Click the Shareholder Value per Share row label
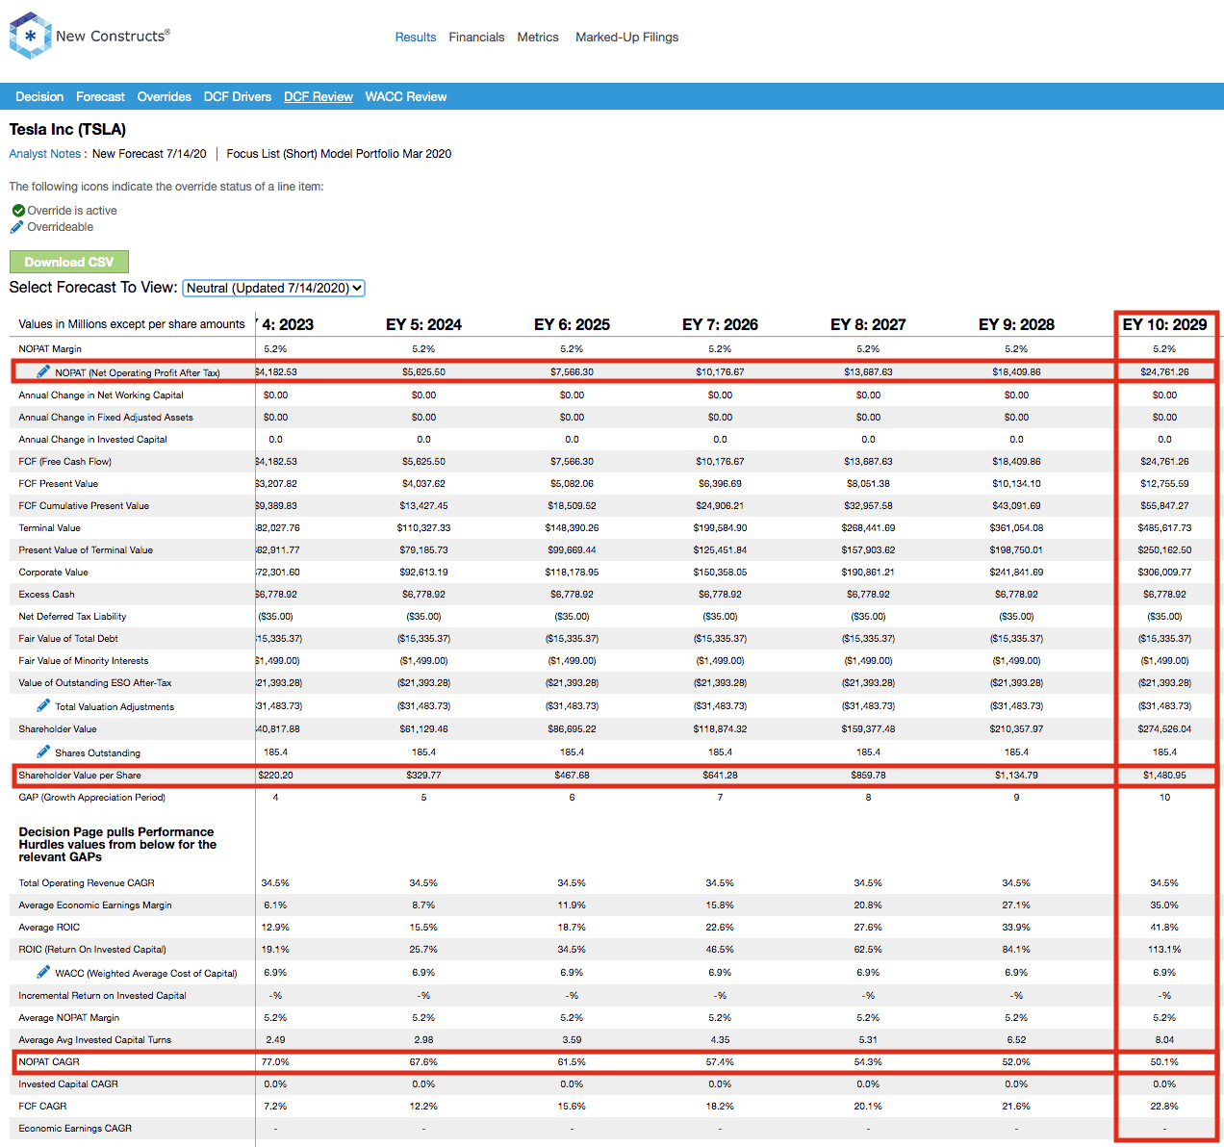 pyautogui.click(x=80, y=775)
